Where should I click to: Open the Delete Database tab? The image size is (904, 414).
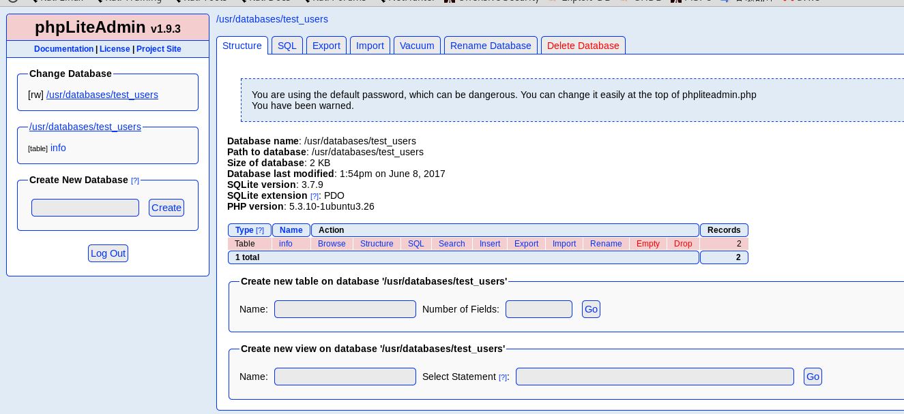[x=583, y=46]
